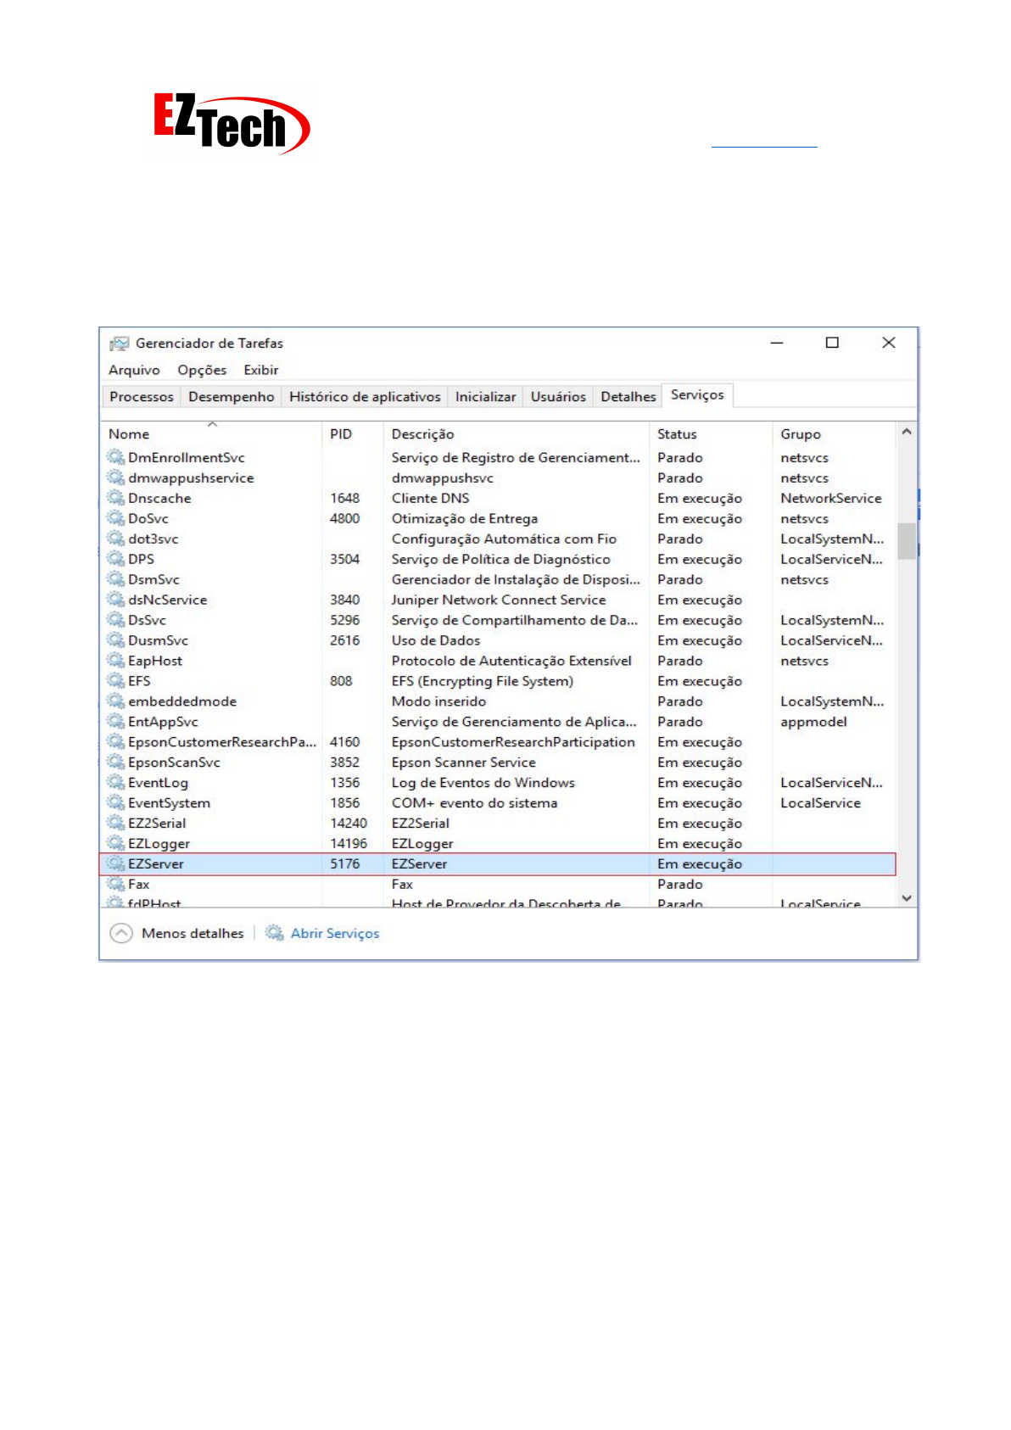
Task: Click the services list scroll-down arrow
Action: coord(907,897)
